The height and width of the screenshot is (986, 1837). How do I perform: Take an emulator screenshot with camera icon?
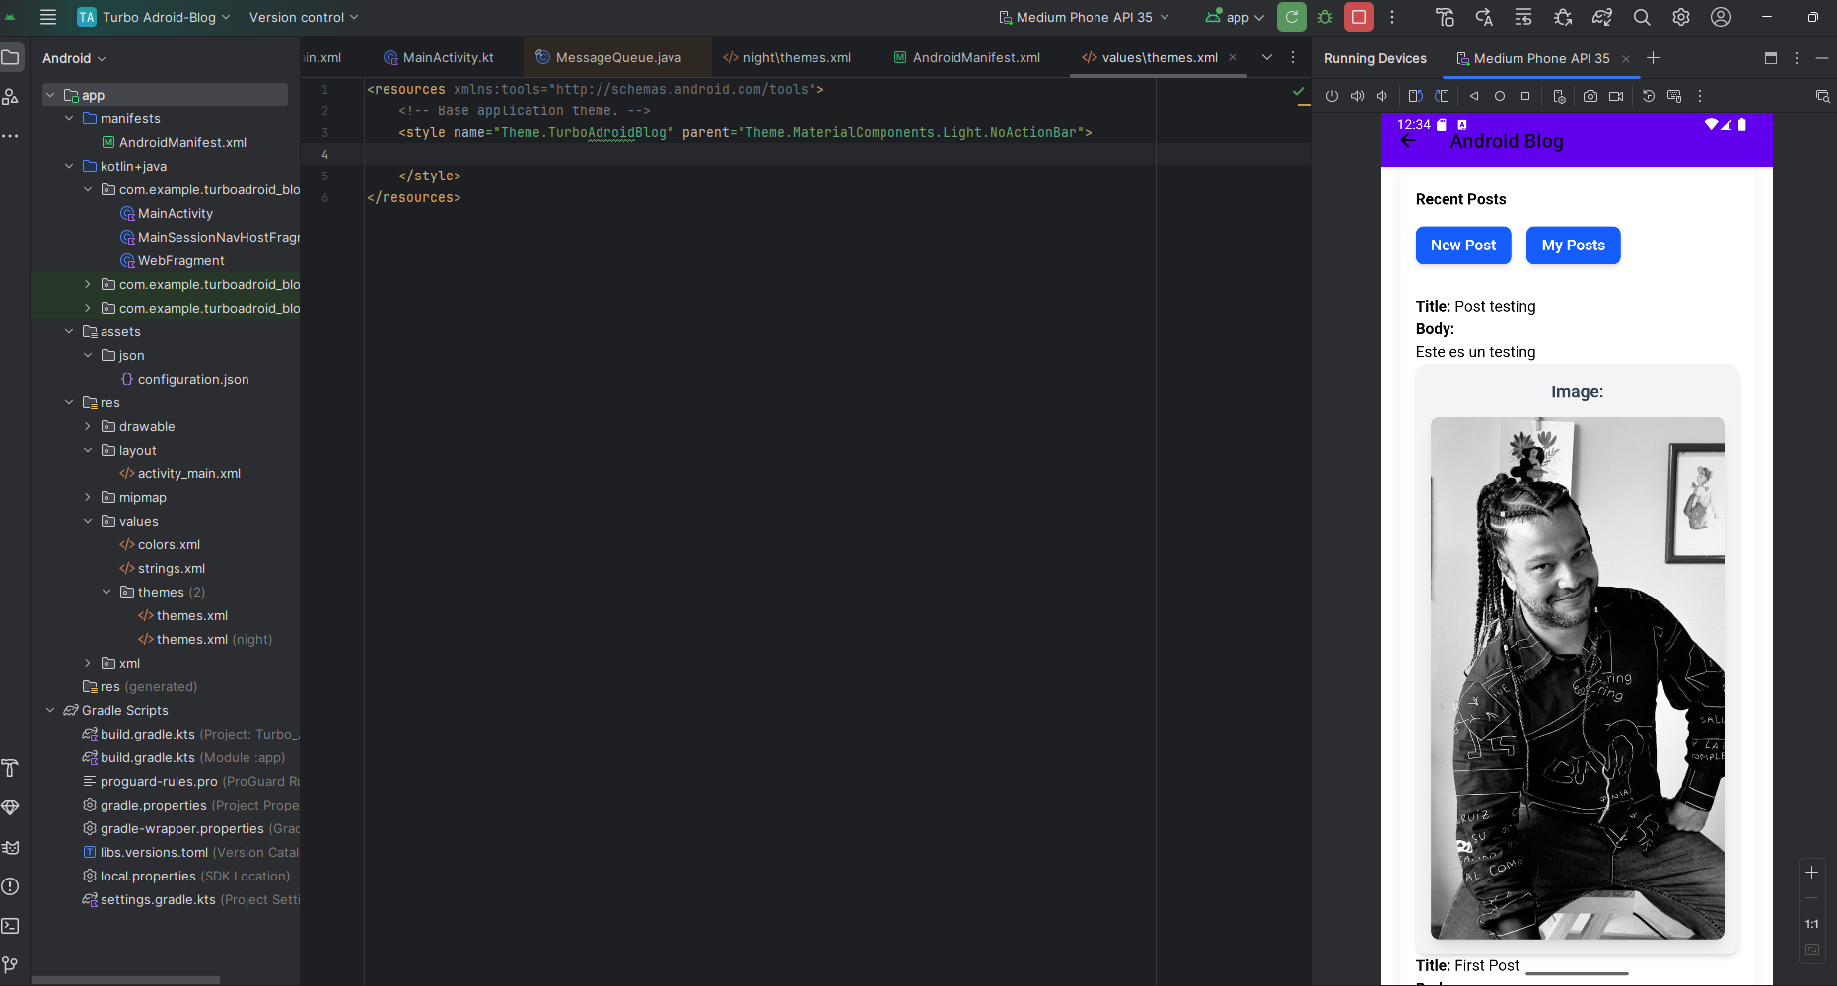1590,96
